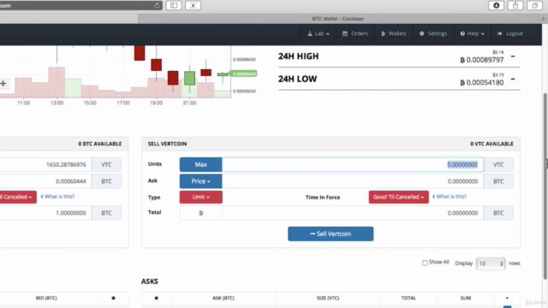
Task: Expand the Help menu
Action: pos(472,33)
